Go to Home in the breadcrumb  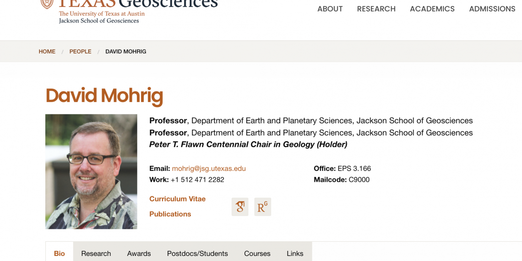point(47,52)
